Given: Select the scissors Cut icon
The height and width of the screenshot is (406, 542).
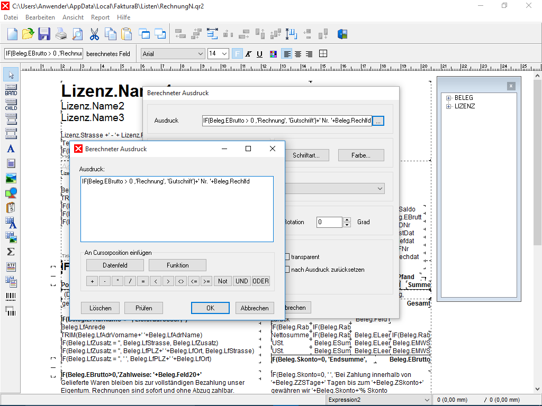Looking at the screenshot, I should point(94,34).
